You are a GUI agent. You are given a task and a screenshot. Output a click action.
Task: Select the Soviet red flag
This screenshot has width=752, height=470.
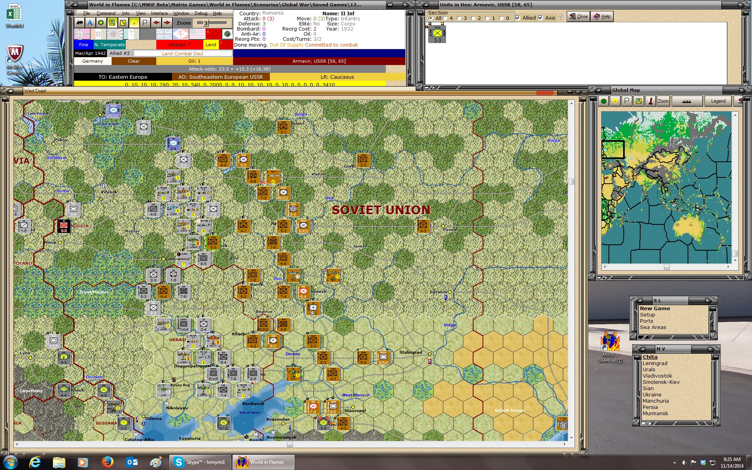tap(214, 34)
